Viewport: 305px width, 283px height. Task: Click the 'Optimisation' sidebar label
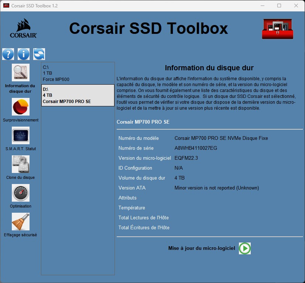coord(21,206)
